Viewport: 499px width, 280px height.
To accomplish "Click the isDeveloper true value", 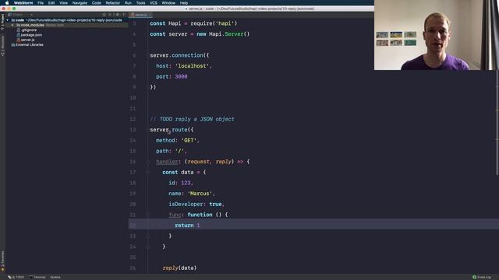I will coord(215,204).
